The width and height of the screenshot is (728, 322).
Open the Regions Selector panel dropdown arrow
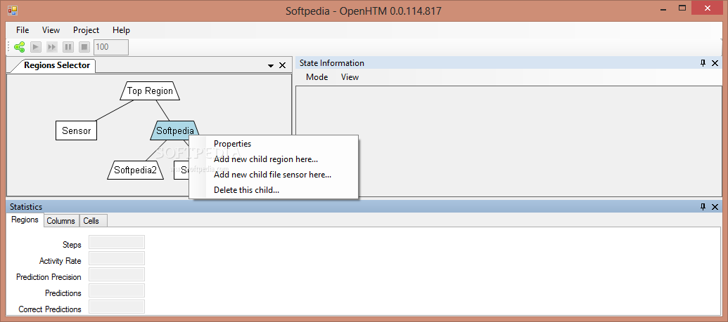pyautogui.click(x=271, y=66)
